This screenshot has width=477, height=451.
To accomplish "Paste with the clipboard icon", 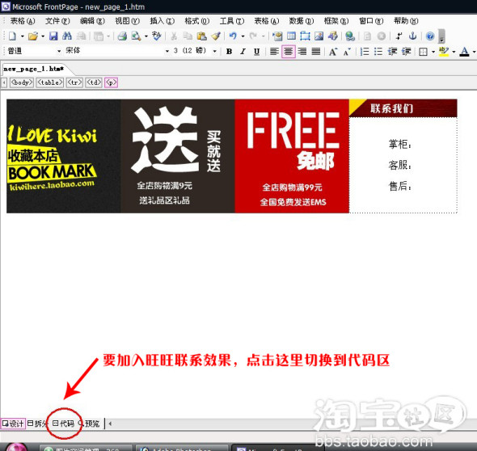I will pyautogui.click(x=201, y=36).
